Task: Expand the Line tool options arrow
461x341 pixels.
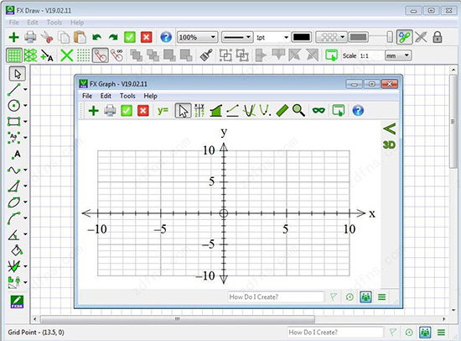Action: 26,89
